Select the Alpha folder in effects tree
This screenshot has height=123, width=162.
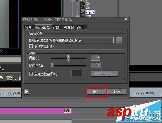pyautogui.click(x=90, y=12)
